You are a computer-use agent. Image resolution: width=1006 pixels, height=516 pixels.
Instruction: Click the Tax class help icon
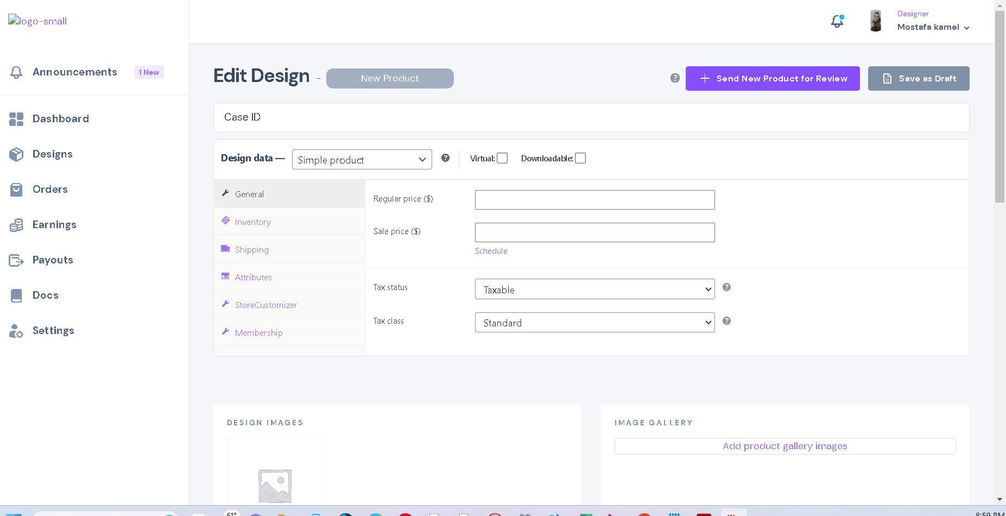click(726, 321)
